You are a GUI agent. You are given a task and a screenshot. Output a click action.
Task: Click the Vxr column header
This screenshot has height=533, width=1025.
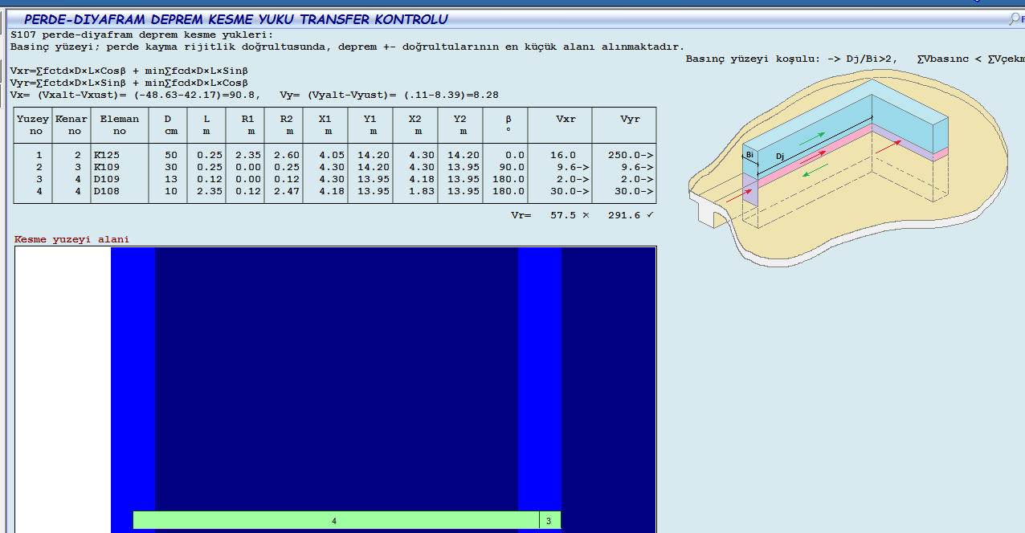(566, 119)
